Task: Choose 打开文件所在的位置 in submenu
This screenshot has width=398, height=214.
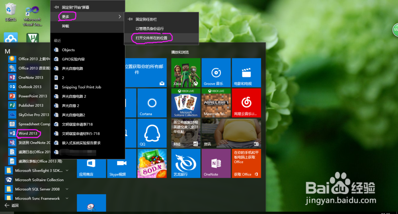Action: click(162, 38)
